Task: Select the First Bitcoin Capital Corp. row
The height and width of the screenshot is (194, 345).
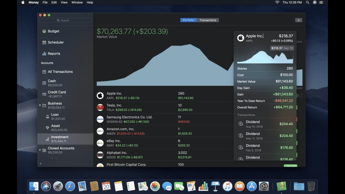Action: point(165,164)
